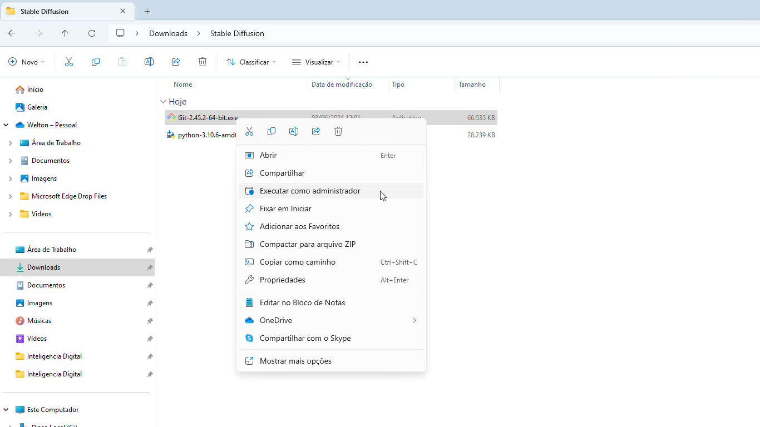Image resolution: width=760 pixels, height=427 pixels.
Task: Choose Compartilhar in the context menu
Action: (331, 173)
